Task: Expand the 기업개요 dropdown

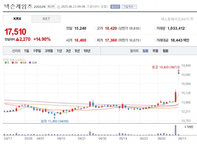Action: [129, 6]
